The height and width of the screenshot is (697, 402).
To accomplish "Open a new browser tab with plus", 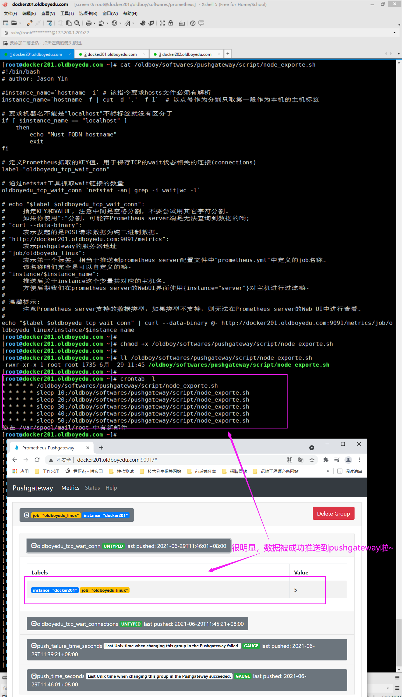I will 101,448.
